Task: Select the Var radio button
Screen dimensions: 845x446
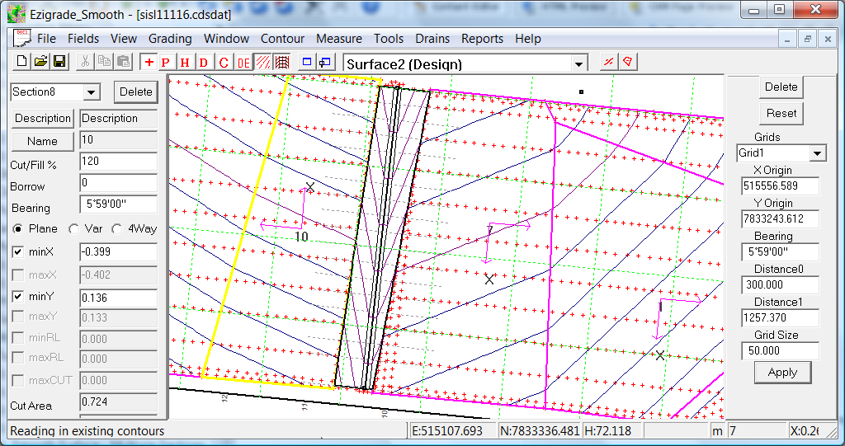Action: point(73,229)
